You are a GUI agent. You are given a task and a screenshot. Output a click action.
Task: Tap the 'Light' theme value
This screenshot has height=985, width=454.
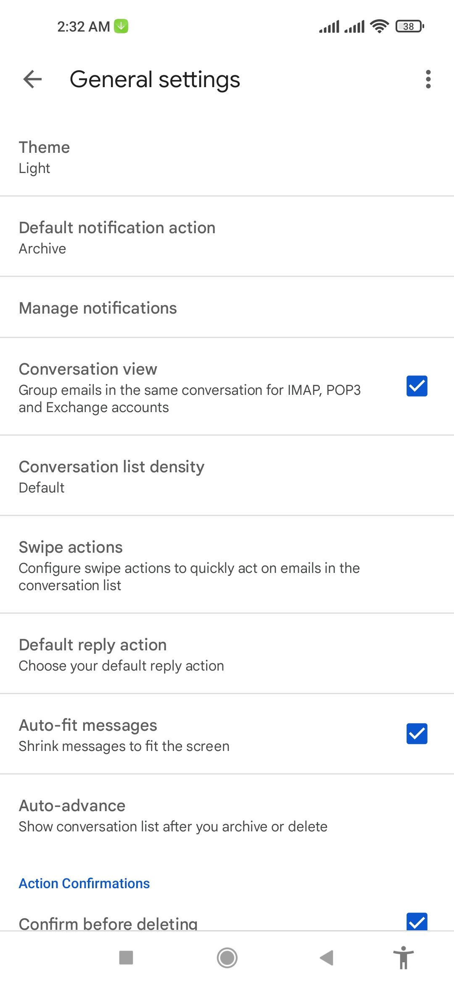click(x=34, y=168)
